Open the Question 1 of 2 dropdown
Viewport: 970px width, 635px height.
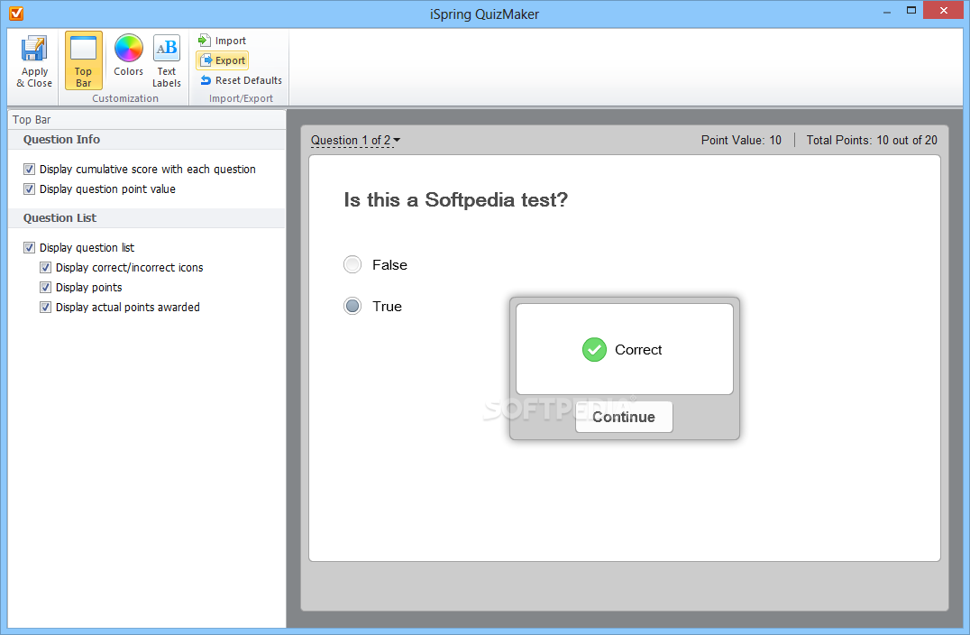point(356,141)
